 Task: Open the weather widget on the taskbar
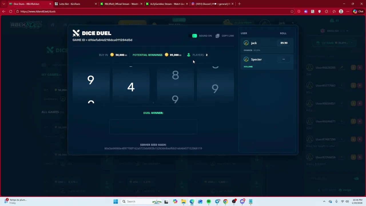[16, 201]
